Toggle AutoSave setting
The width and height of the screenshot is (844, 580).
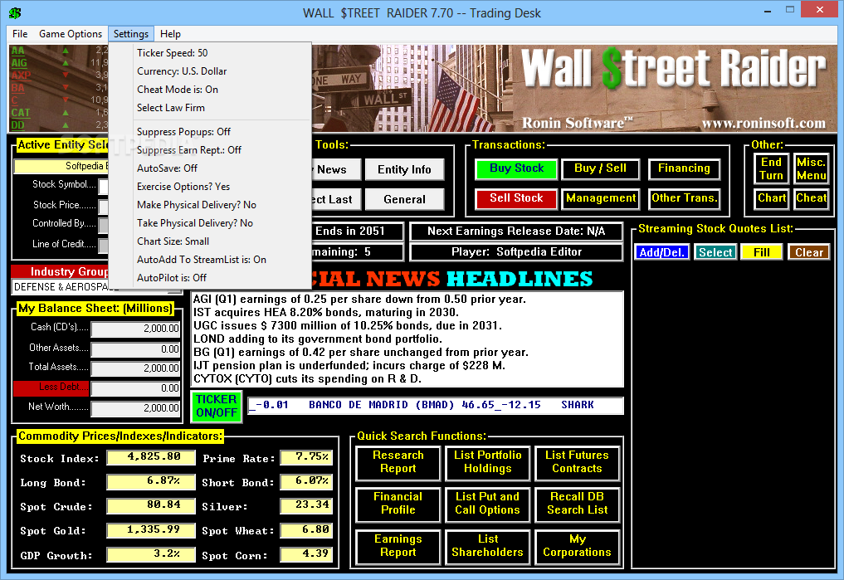tap(210, 168)
